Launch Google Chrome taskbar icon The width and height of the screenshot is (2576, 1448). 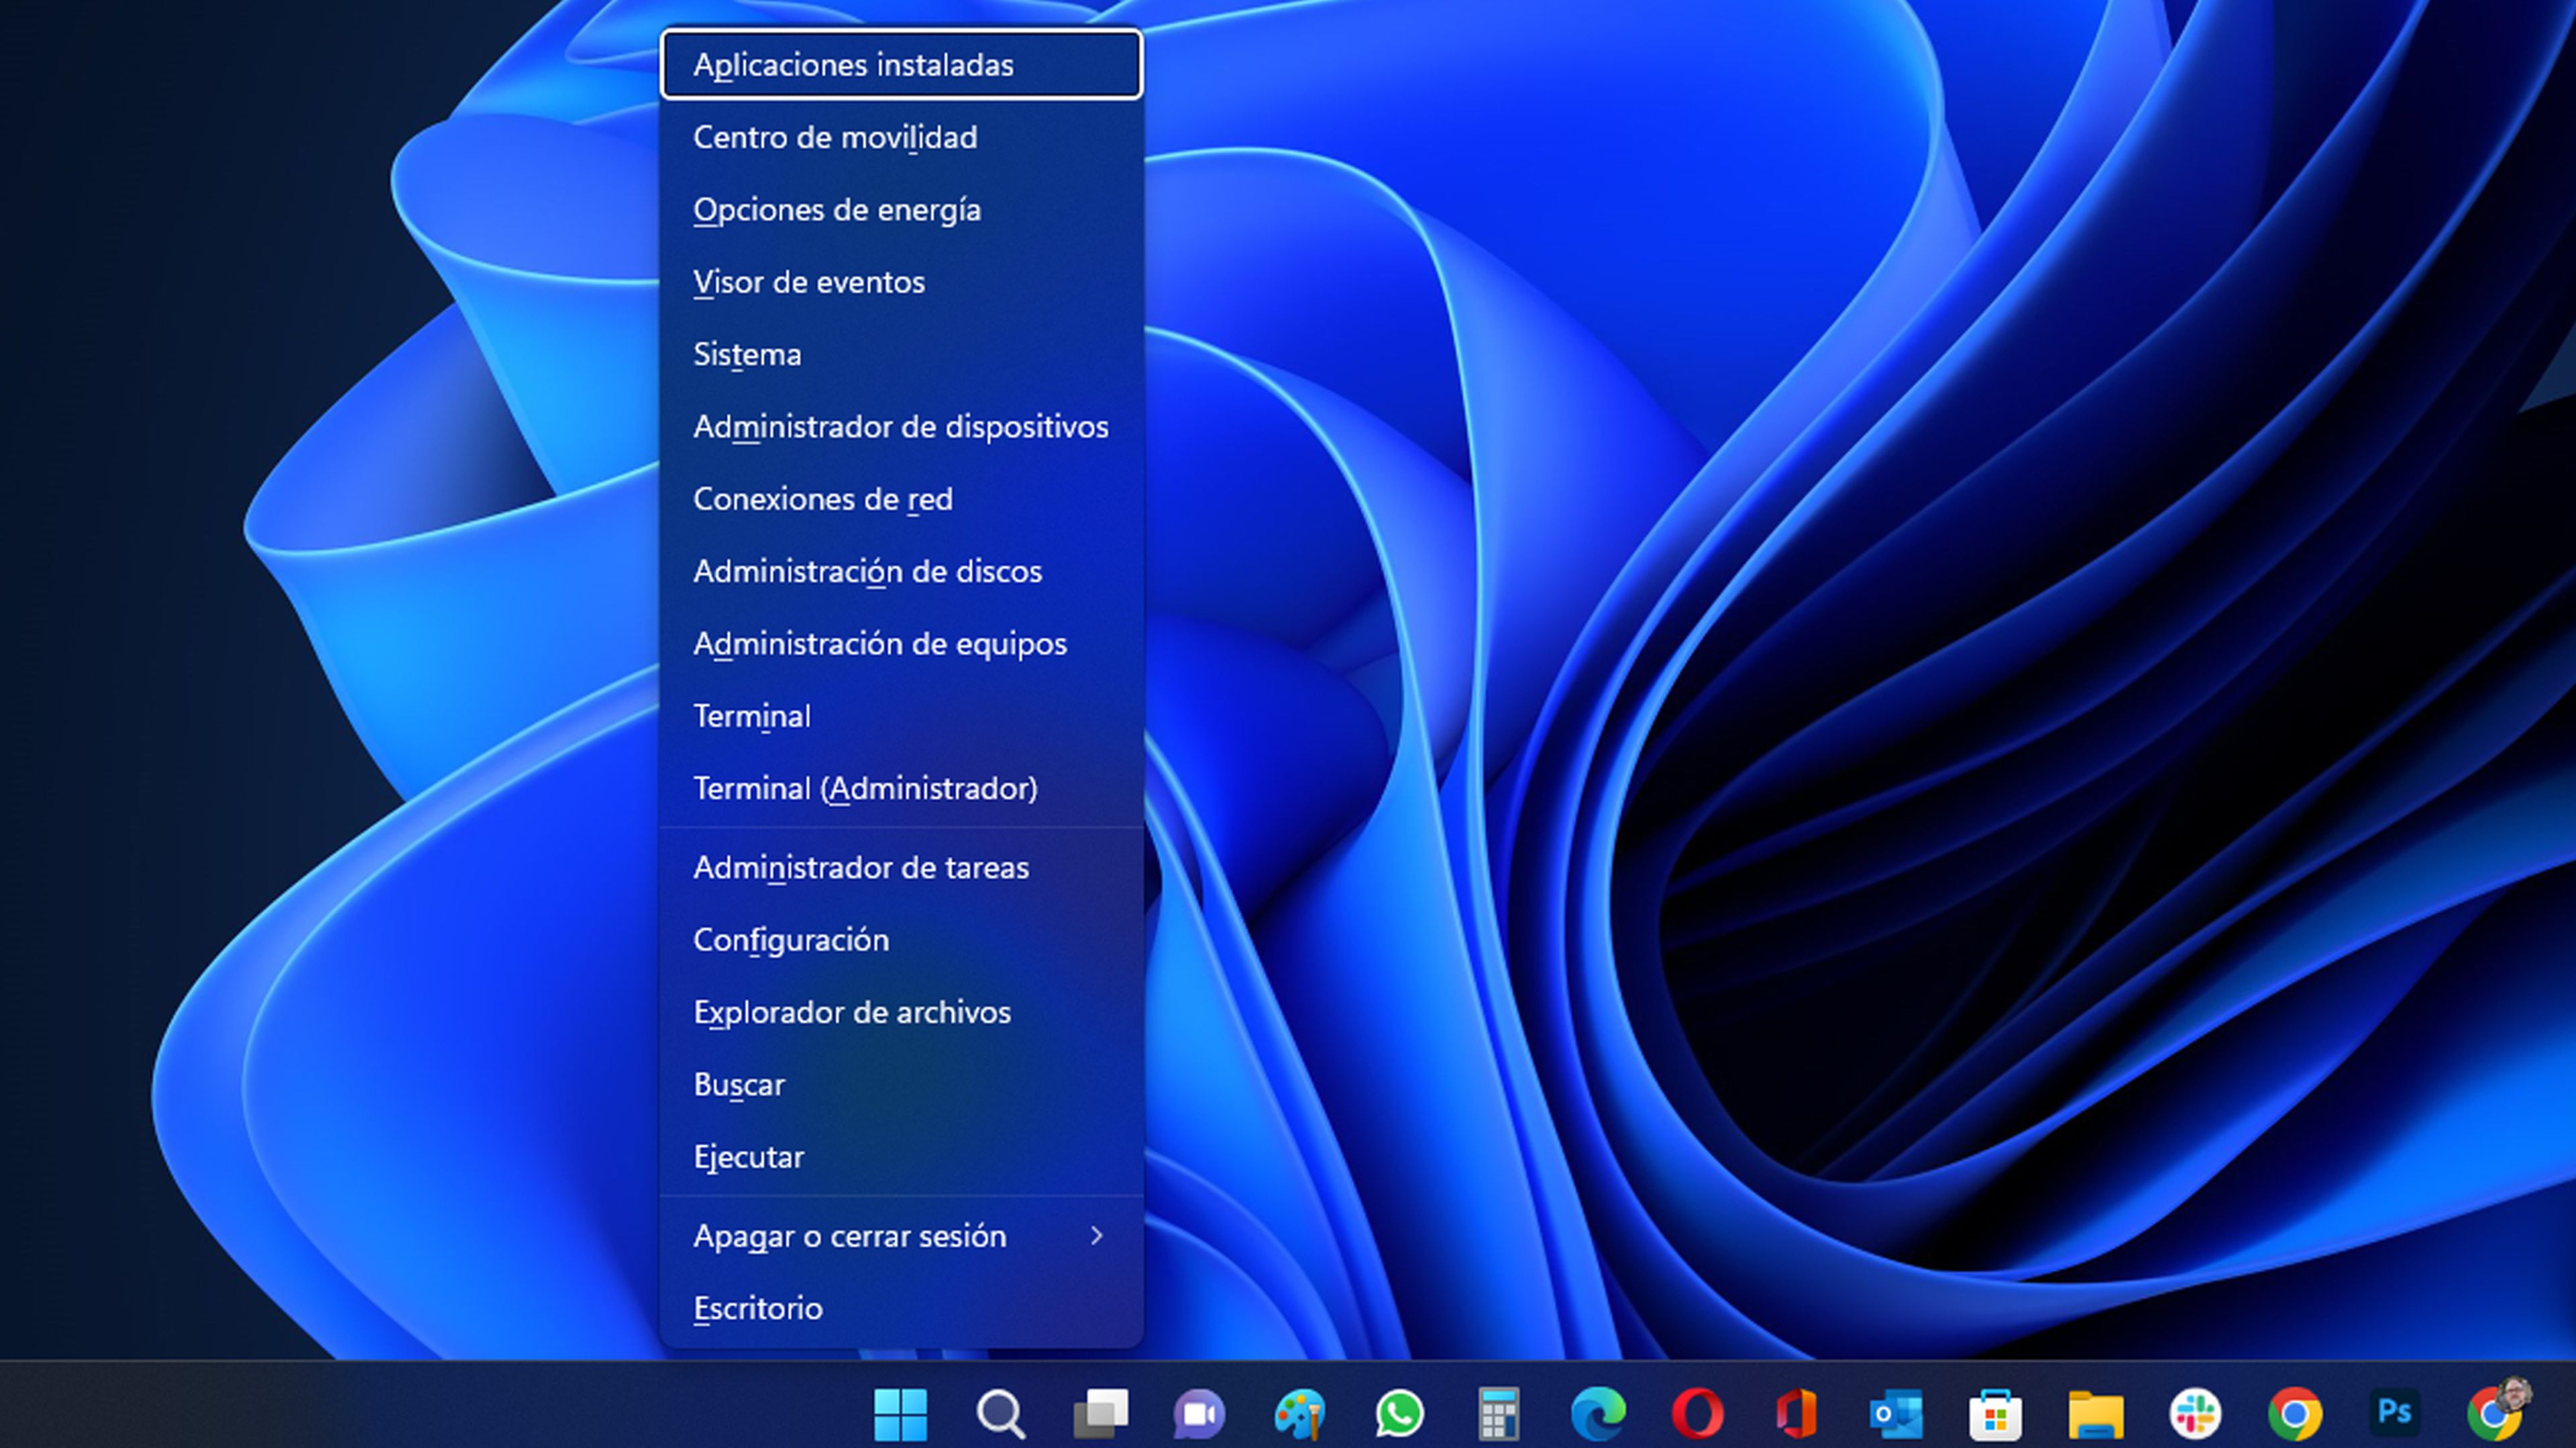point(2295,1414)
